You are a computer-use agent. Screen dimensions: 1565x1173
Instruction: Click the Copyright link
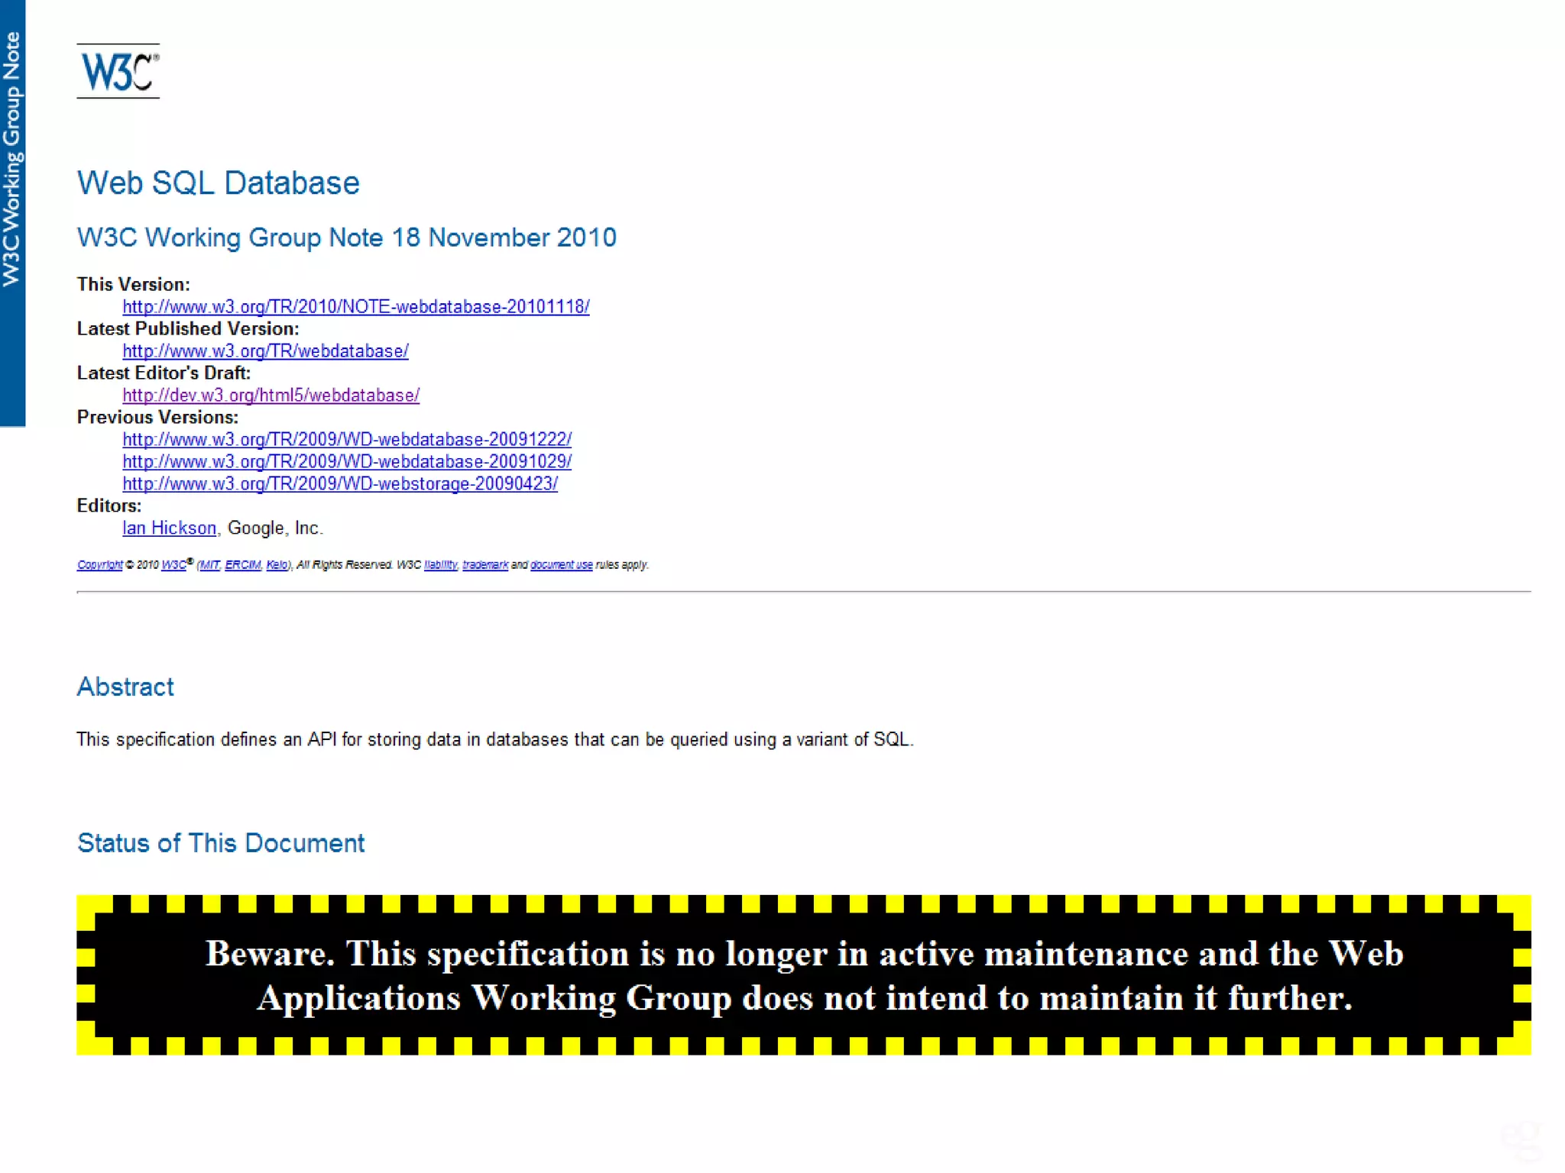coord(99,565)
